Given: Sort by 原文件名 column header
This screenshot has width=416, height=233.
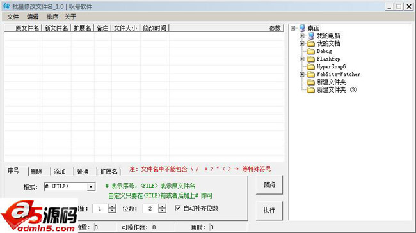Looking at the screenshot, I should [23, 28].
